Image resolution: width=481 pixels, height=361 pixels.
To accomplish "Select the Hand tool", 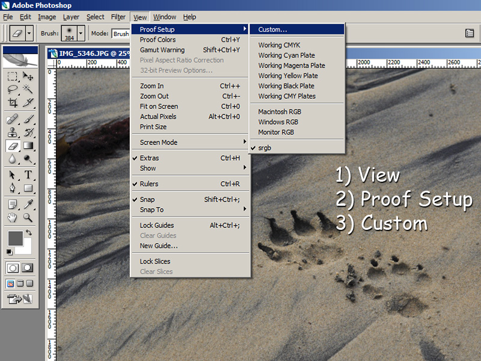I will pyautogui.click(x=12, y=218).
